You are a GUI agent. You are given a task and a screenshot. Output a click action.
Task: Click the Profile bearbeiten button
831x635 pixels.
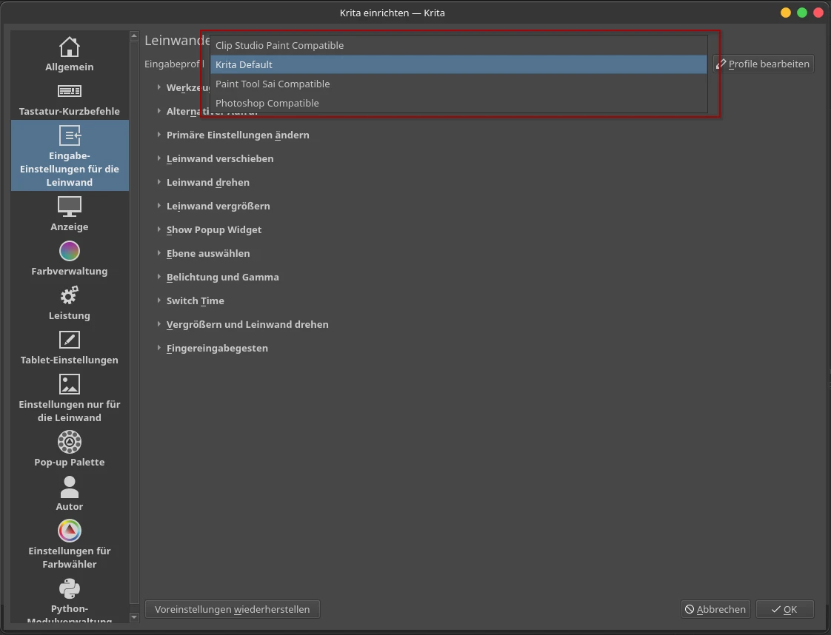[x=763, y=64]
